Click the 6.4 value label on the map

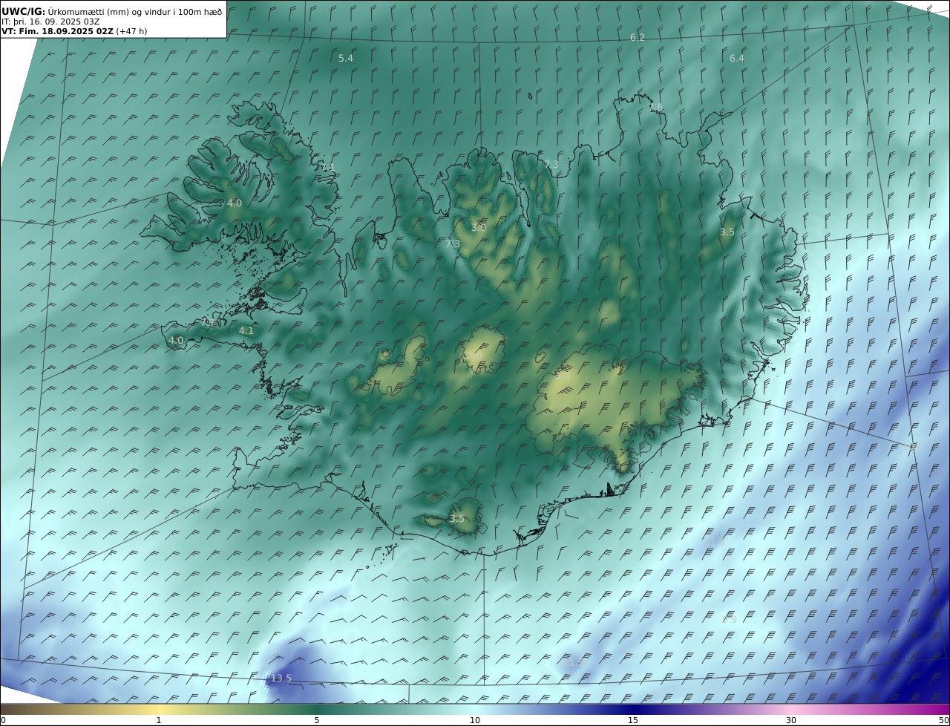point(737,58)
